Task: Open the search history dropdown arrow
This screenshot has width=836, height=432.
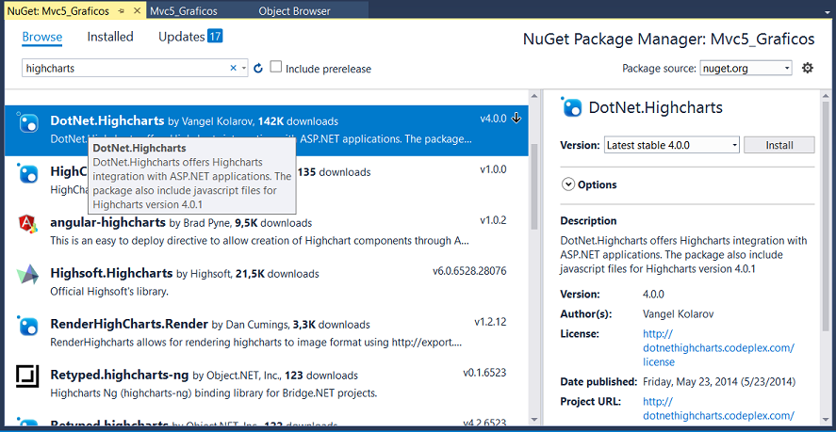Action: [244, 68]
